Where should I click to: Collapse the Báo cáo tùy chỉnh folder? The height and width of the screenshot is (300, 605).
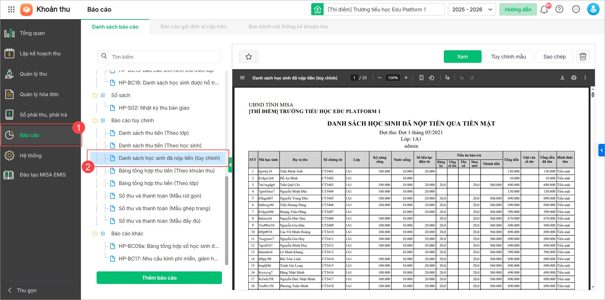pos(103,120)
